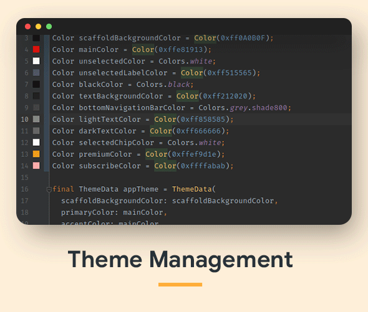Viewport: 368px width, 312px height.
Task: Open the pink subscribeColor gutter swatch
Action: coord(36,166)
